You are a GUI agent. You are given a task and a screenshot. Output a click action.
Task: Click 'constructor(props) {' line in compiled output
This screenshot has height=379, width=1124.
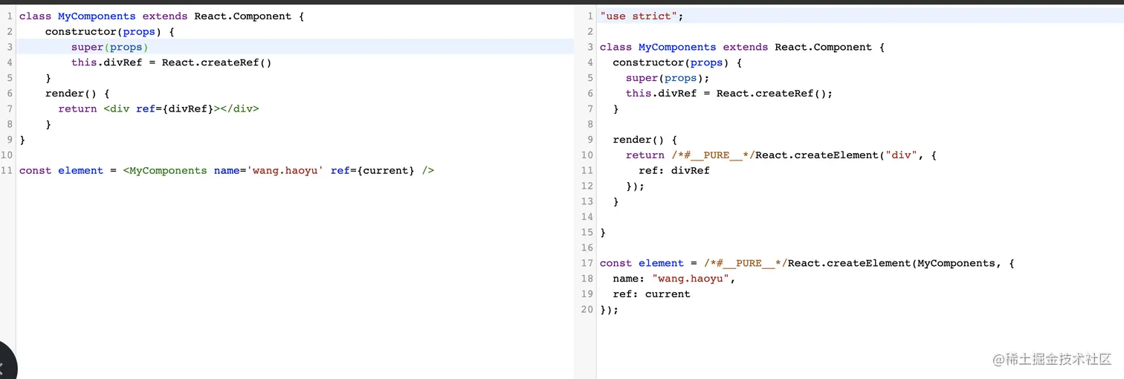coord(677,62)
